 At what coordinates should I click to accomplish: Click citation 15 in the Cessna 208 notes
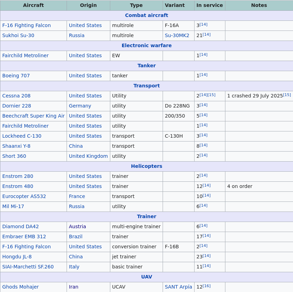point(287,95)
